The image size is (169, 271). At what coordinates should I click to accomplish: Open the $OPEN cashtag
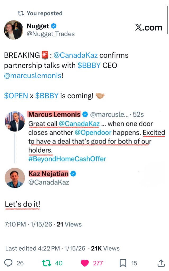pos(16,96)
